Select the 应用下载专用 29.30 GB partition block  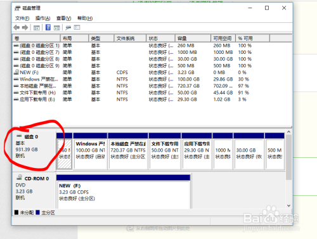(197, 152)
